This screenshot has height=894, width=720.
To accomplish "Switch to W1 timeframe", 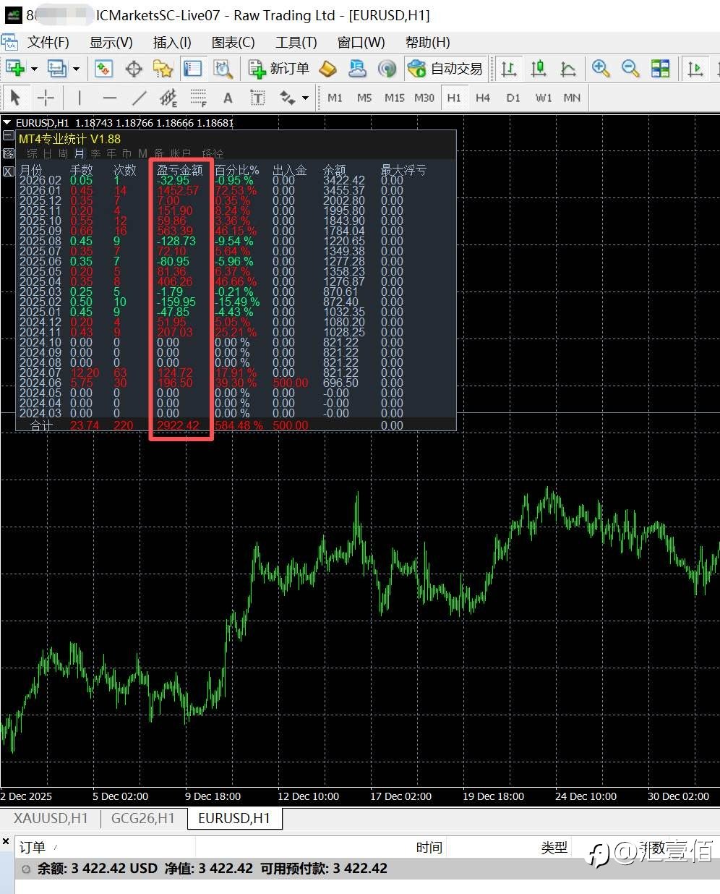I will 544,98.
